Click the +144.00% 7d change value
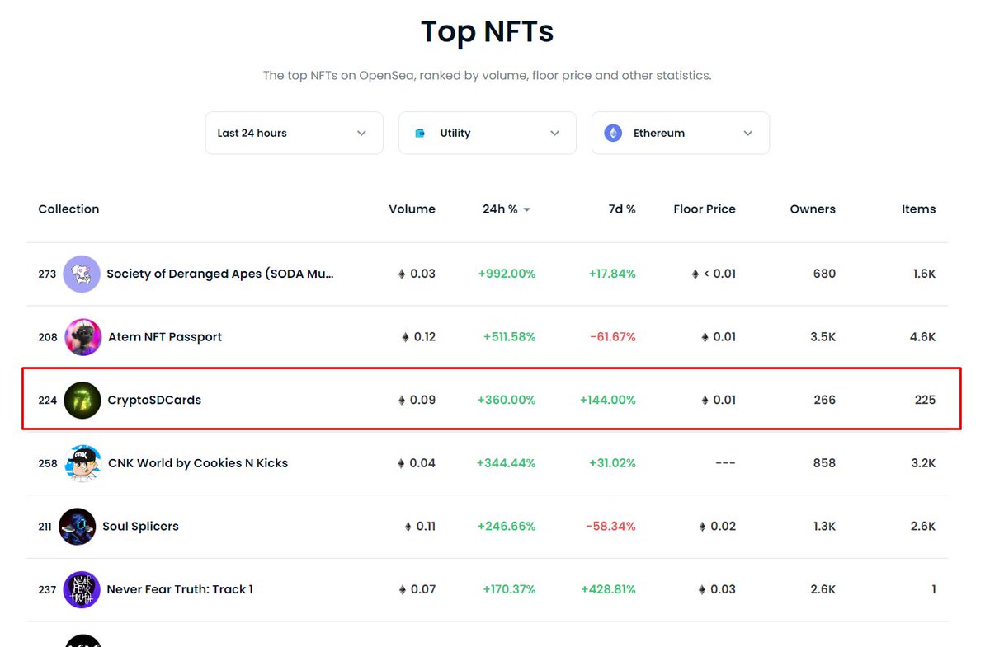 pyautogui.click(x=608, y=400)
